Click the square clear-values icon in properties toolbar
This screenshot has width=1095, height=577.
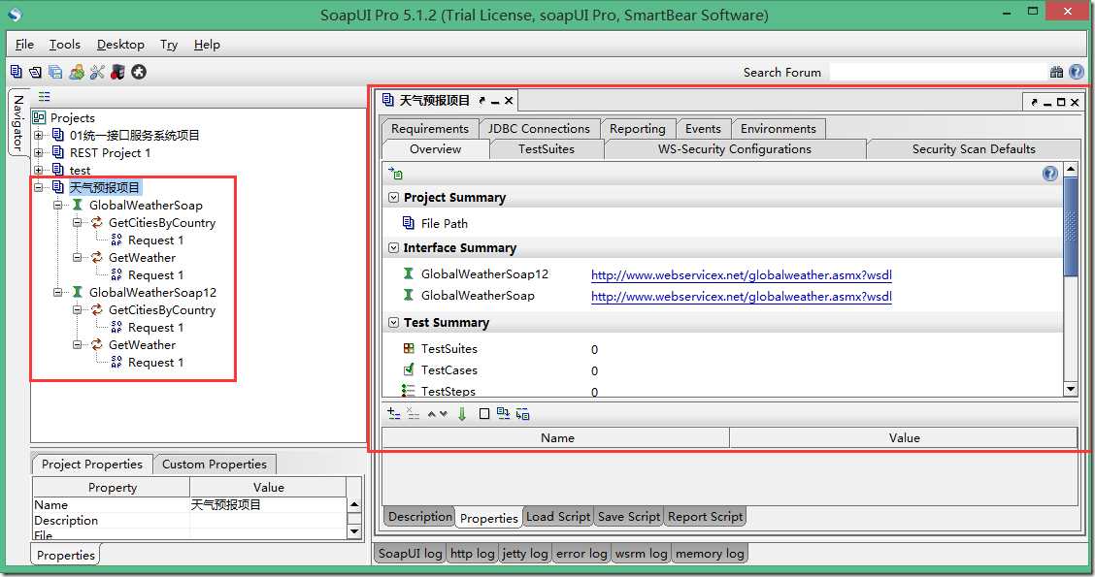[484, 414]
